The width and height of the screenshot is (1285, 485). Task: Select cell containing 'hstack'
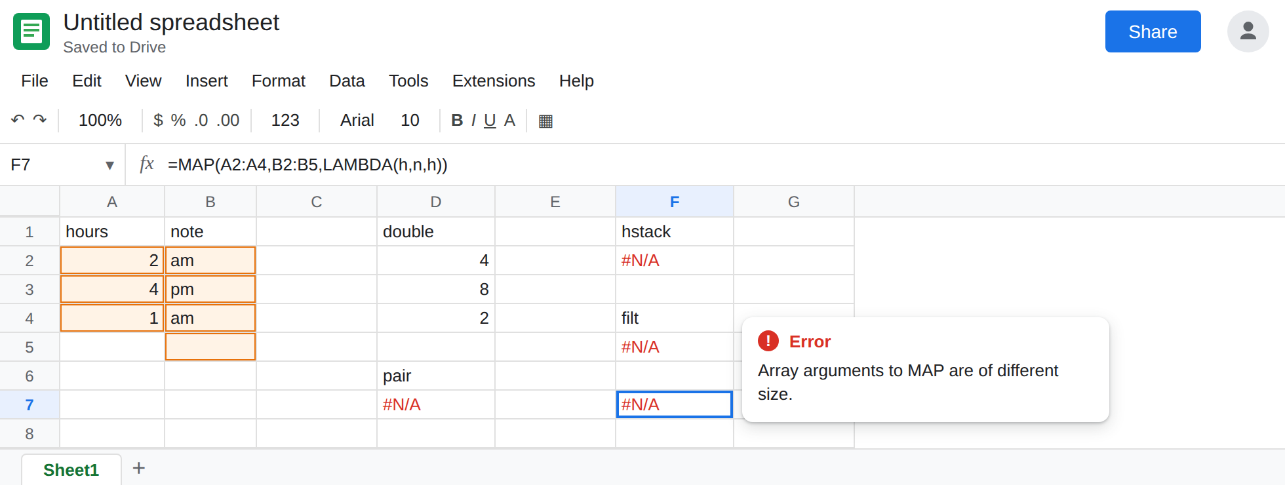pos(675,232)
